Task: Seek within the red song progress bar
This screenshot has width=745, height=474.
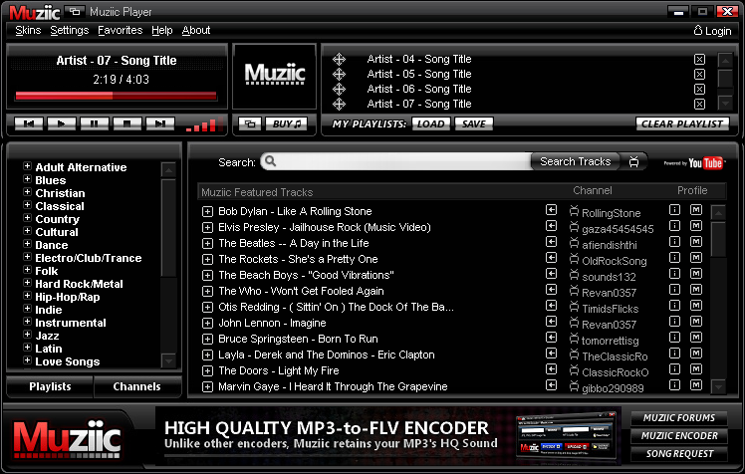Action: [x=116, y=96]
